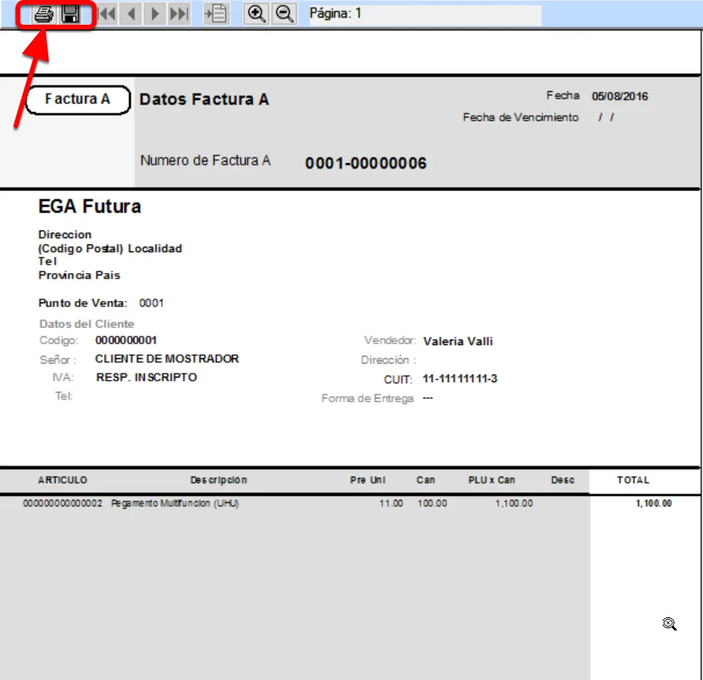
Task: Go to the previous page arrow
Action: (x=131, y=15)
